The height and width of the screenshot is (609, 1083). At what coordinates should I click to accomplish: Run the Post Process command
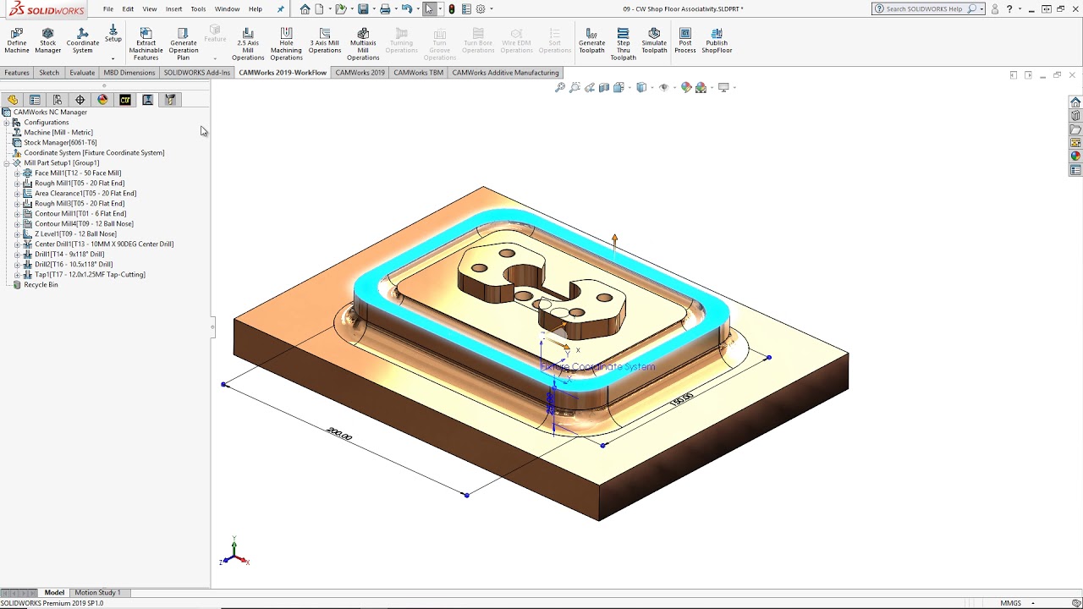685,41
